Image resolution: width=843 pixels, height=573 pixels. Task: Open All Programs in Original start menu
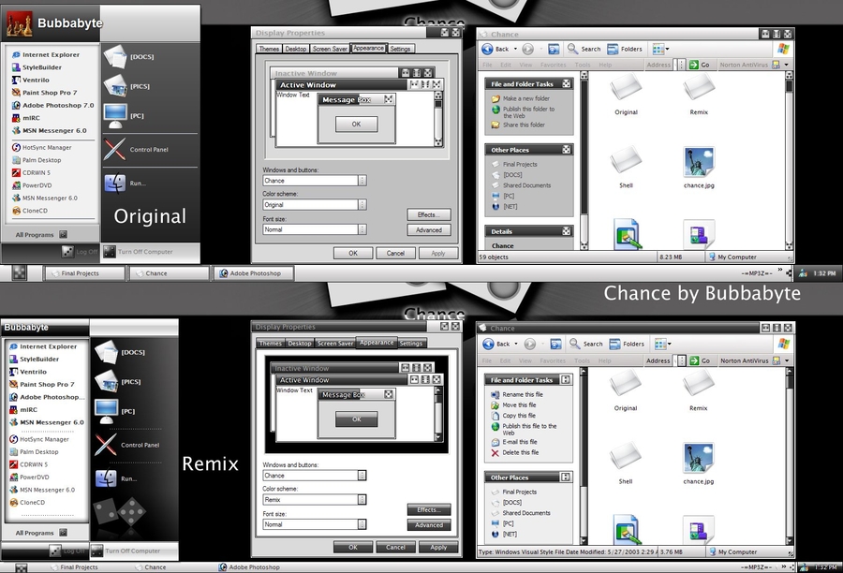point(41,235)
